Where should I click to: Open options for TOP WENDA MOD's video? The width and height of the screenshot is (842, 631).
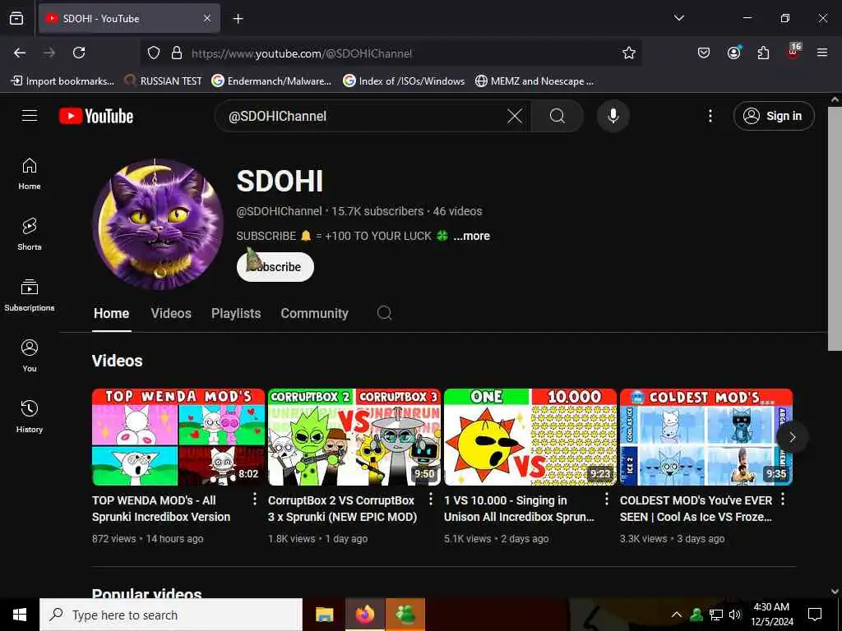click(255, 499)
